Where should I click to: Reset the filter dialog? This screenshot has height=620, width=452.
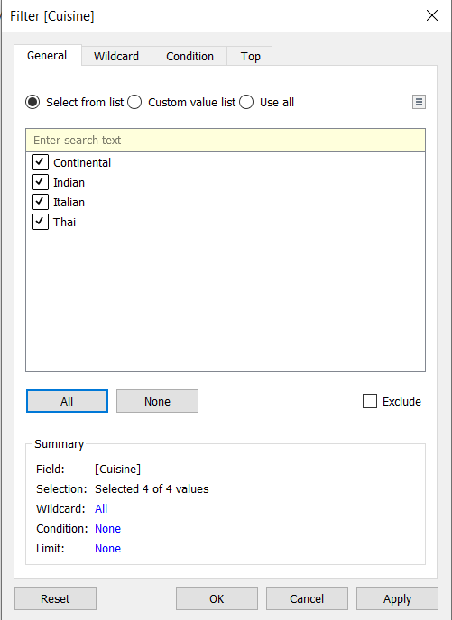[x=55, y=598]
